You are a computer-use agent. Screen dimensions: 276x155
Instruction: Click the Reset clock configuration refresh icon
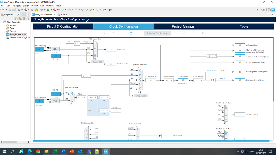pyautogui.click(x=131, y=33)
